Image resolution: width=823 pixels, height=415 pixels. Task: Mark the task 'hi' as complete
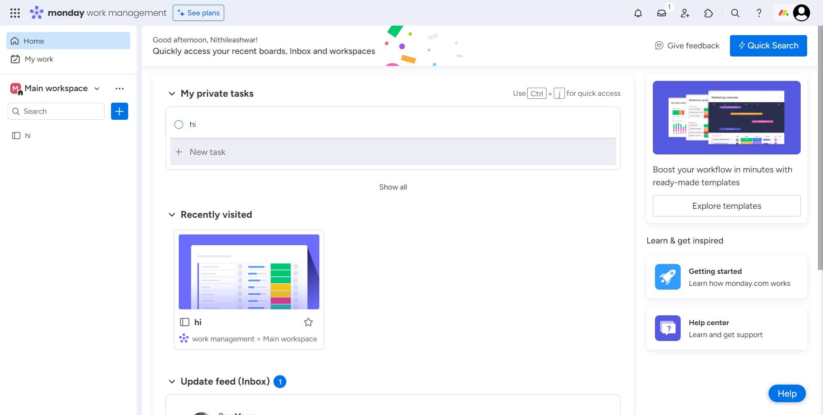(179, 124)
